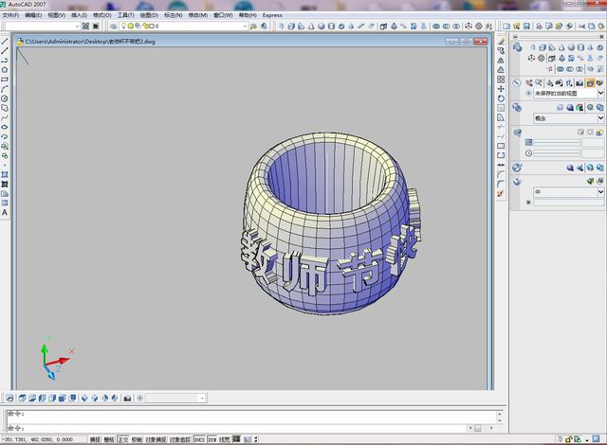
Task: Activate the multiline Text tool (A)
Action: coord(5,213)
